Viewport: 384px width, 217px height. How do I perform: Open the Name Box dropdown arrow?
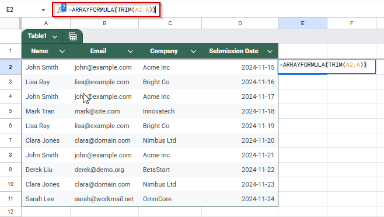(43, 10)
